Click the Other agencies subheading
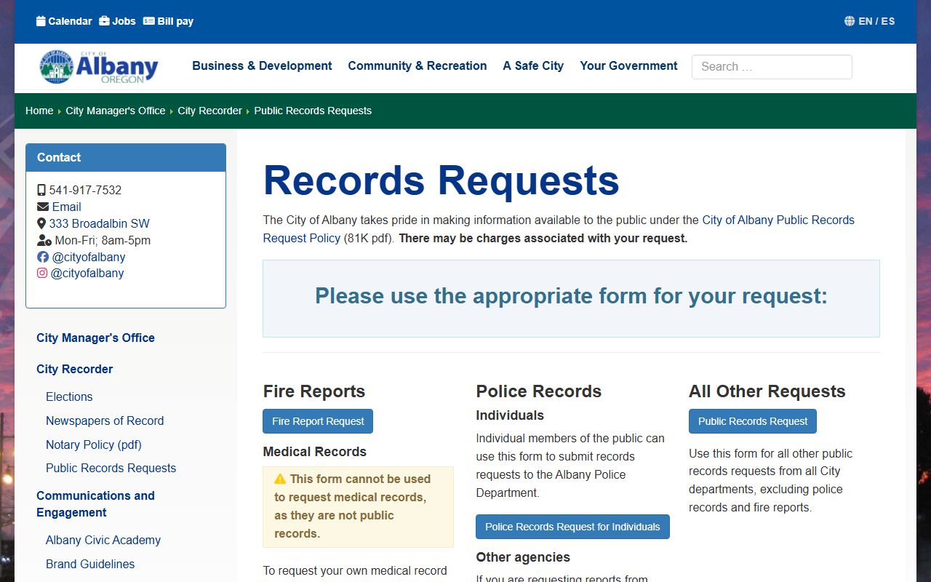The image size is (931, 582). (523, 557)
